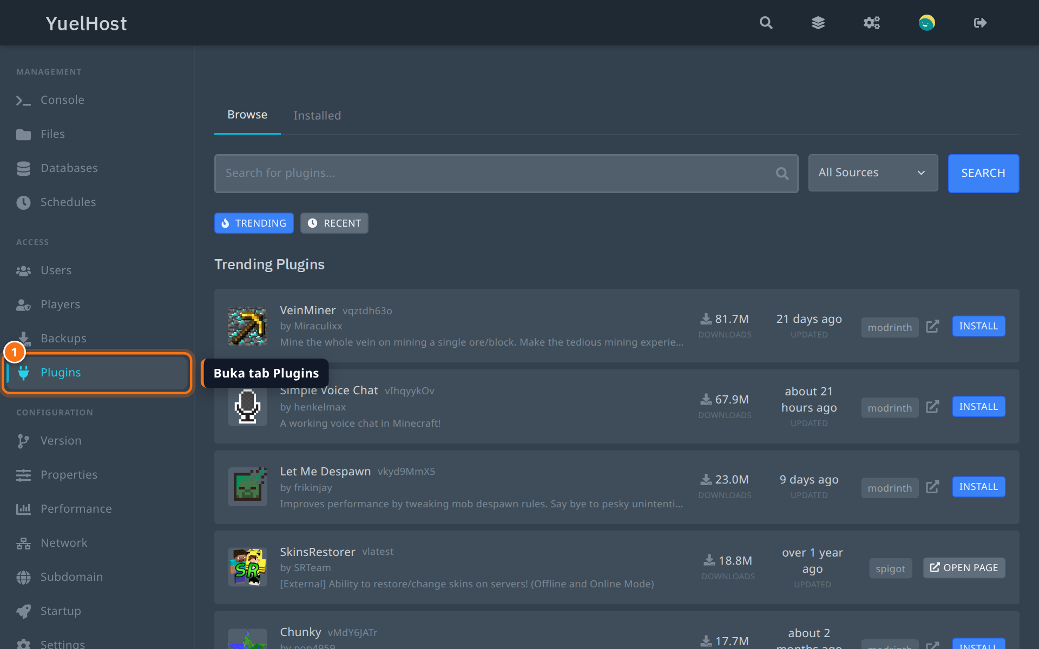Open the servers layers icon in top bar

818,23
